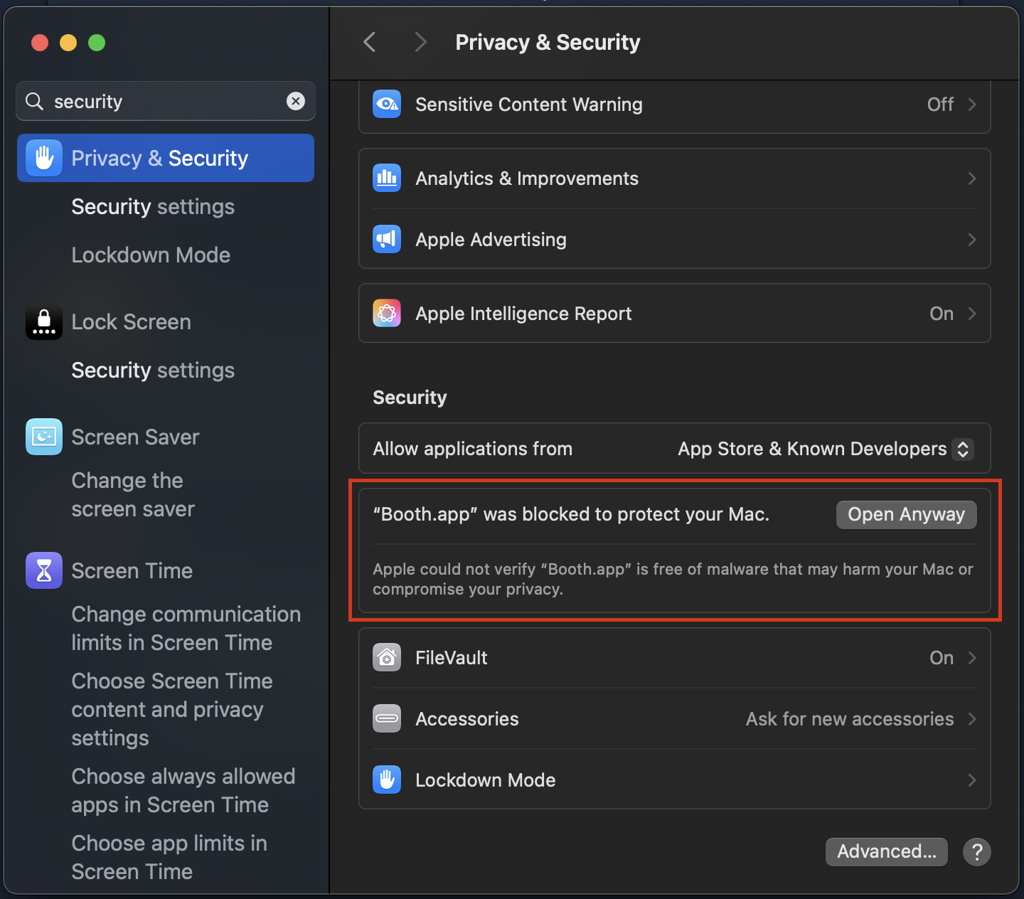Click the 'Privacy & Security' window title
The width and height of the screenshot is (1024, 899).
click(548, 43)
